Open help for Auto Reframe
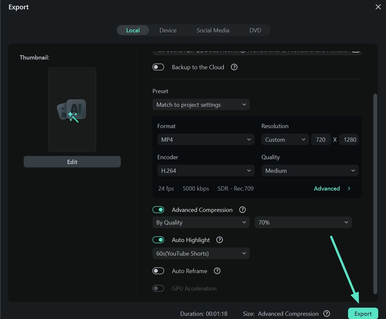This screenshot has width=386, height=319. 217,271
